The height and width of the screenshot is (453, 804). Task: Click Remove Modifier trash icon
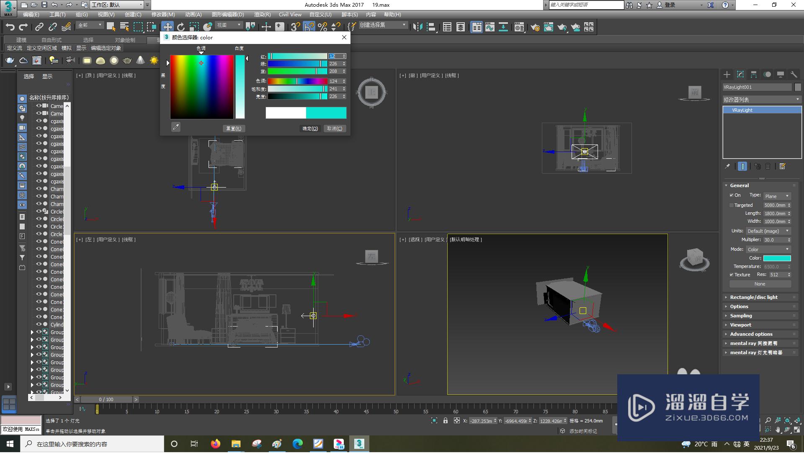pos(768,166)
